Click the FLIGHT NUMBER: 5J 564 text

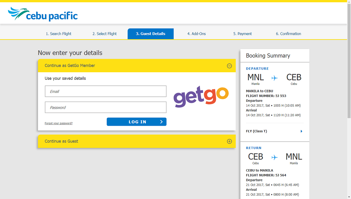click(x=266, y=175)
